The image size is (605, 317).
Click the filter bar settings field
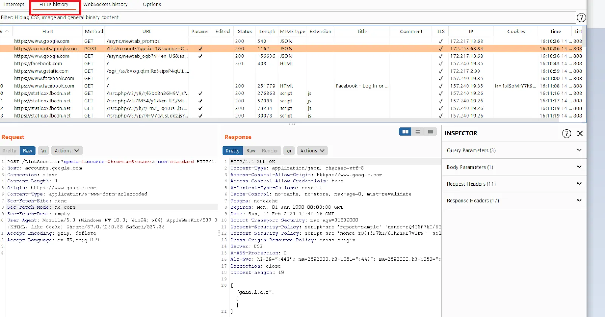tap(287, 17)
